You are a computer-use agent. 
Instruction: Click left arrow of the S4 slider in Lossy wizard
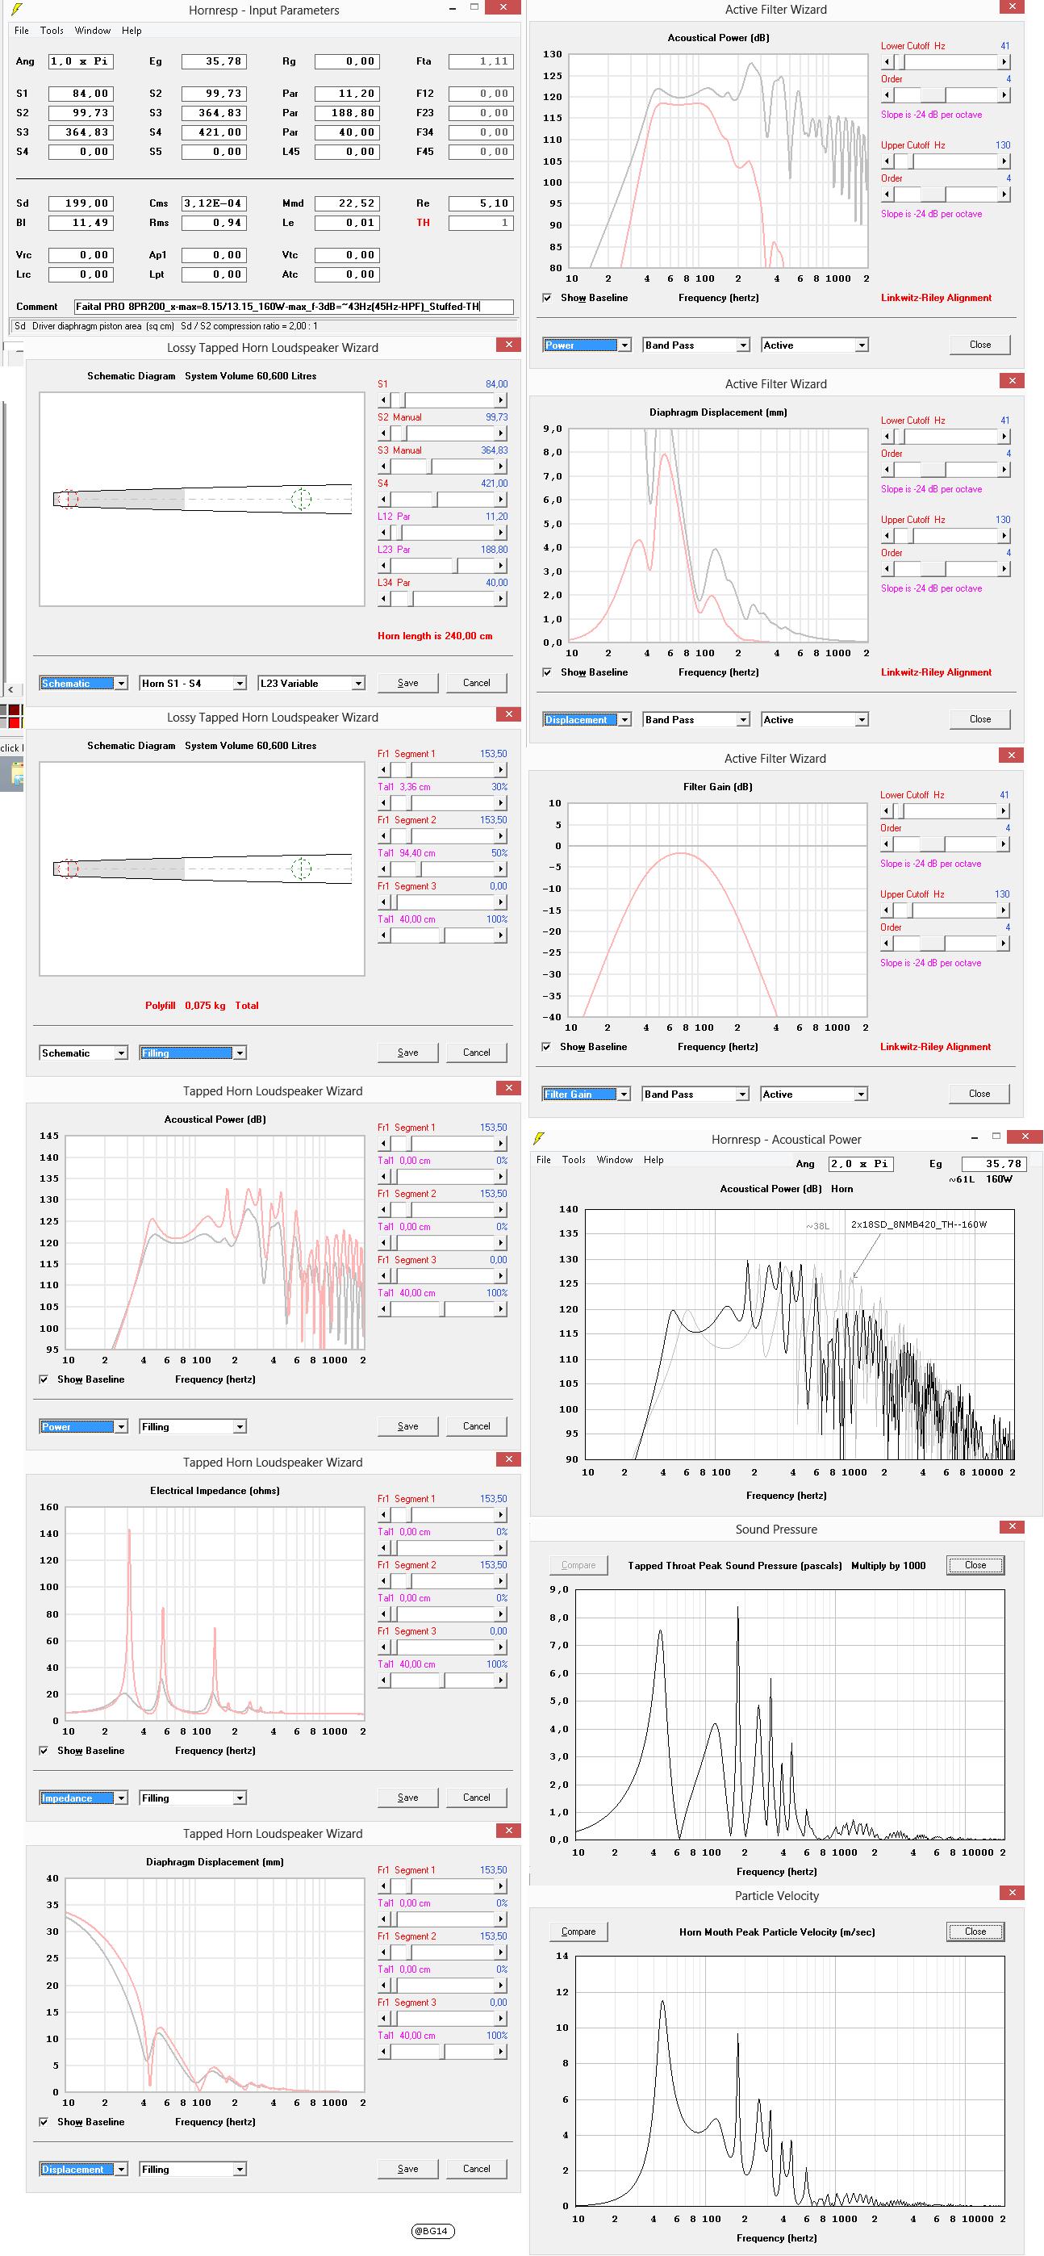click(x=383, y=499)
